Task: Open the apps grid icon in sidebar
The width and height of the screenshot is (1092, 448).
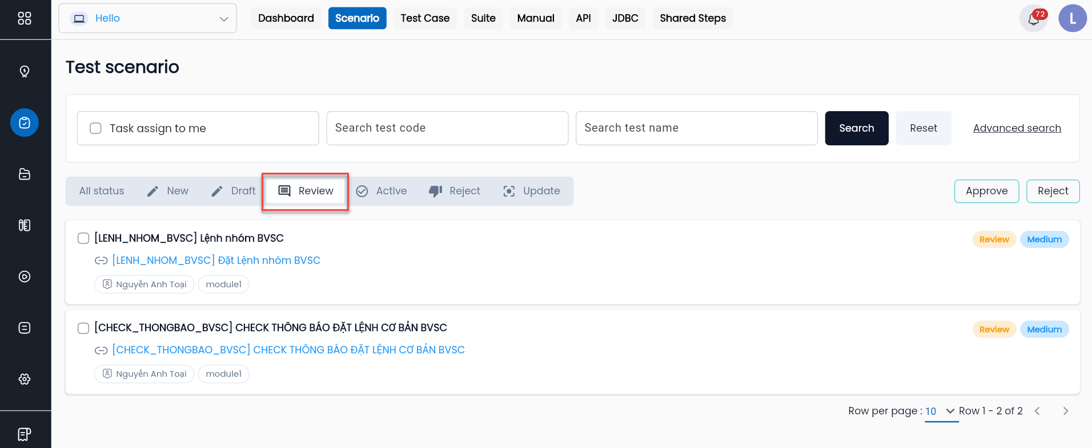Action: point(25,18)
